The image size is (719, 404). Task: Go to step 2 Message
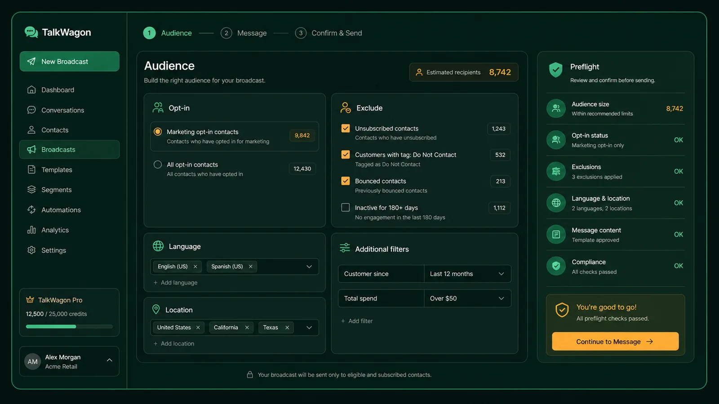[244, 33]
